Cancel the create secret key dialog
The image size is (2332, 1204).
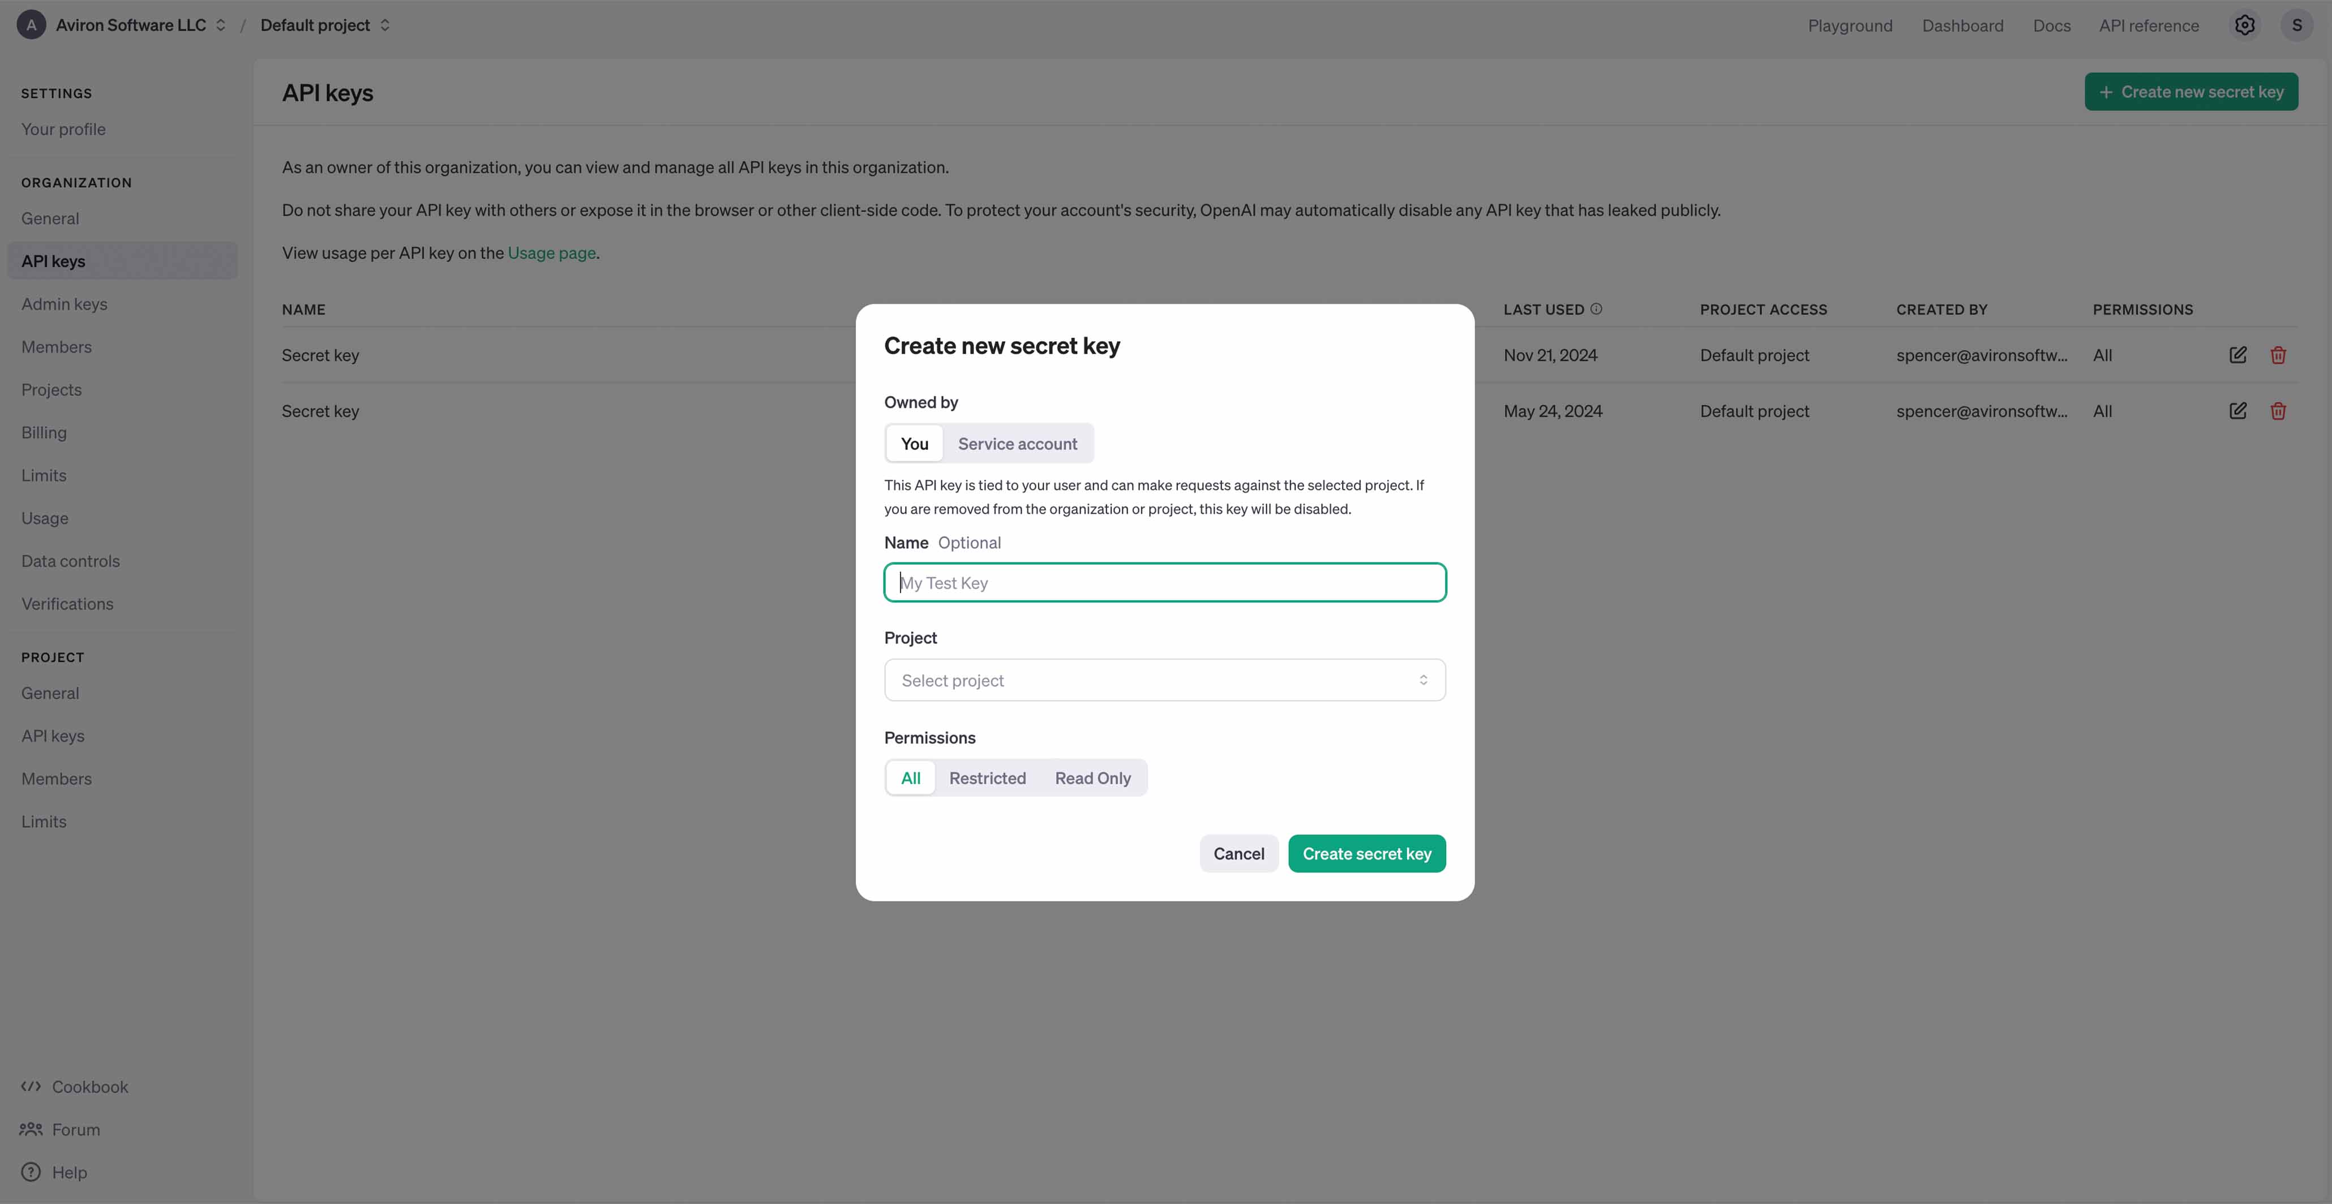coord(1238,854)
